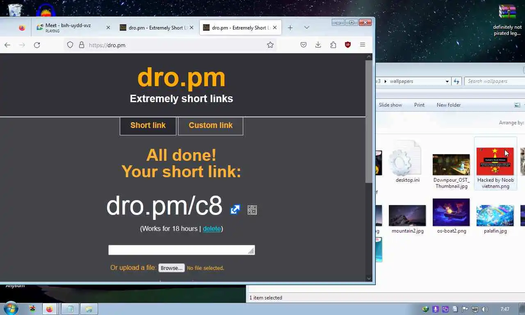This screenshot has width=525, height=315.
Task: Open the tracking protection shield icon
Action: point(70,45)
